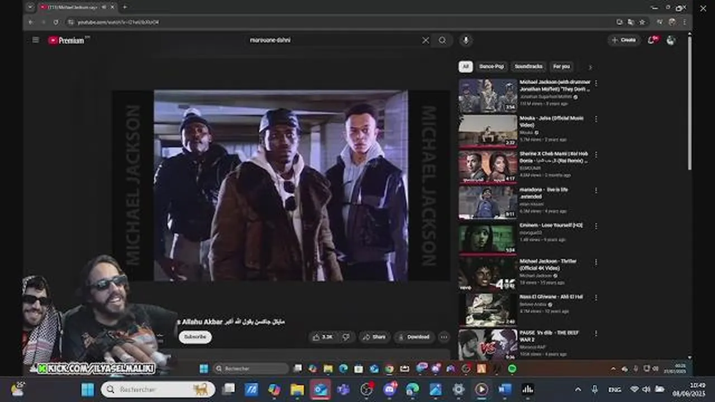Click the Rechercher search box on taskbar
This screenshot has height=402, width=715.
point(158,389)
